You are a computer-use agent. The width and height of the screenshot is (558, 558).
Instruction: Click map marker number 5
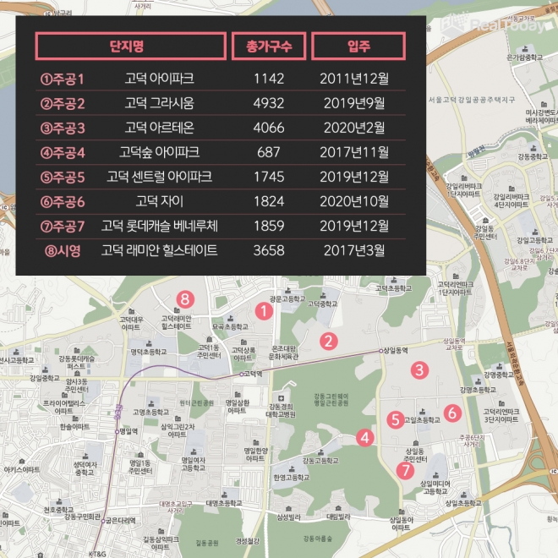click(x=396, y=419)
